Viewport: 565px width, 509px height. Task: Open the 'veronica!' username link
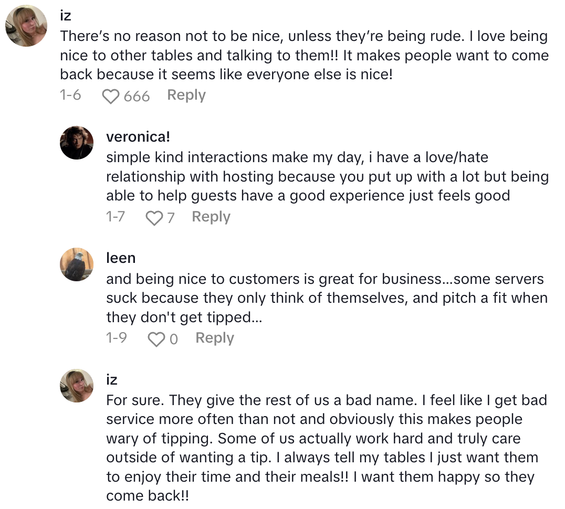click(138, 137)
